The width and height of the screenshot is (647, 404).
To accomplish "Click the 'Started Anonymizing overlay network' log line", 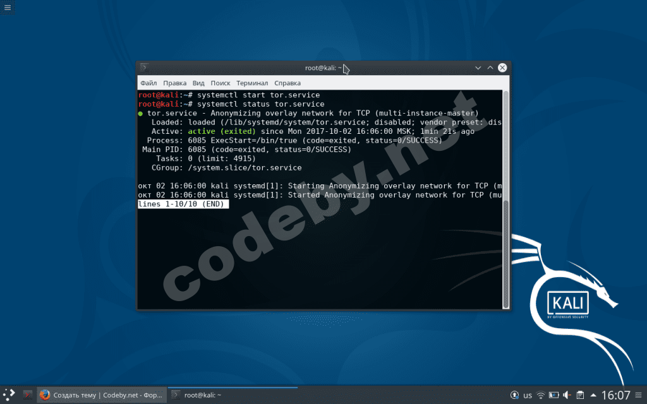I will click(x=320, y=195).
